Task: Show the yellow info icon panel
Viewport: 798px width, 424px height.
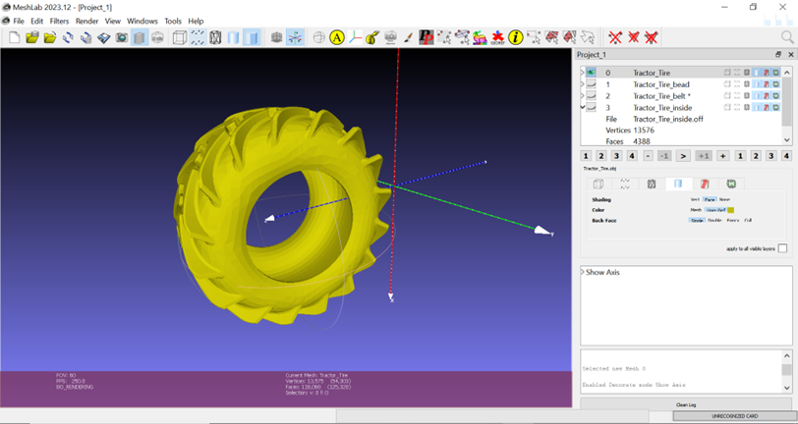Action: 516,37
